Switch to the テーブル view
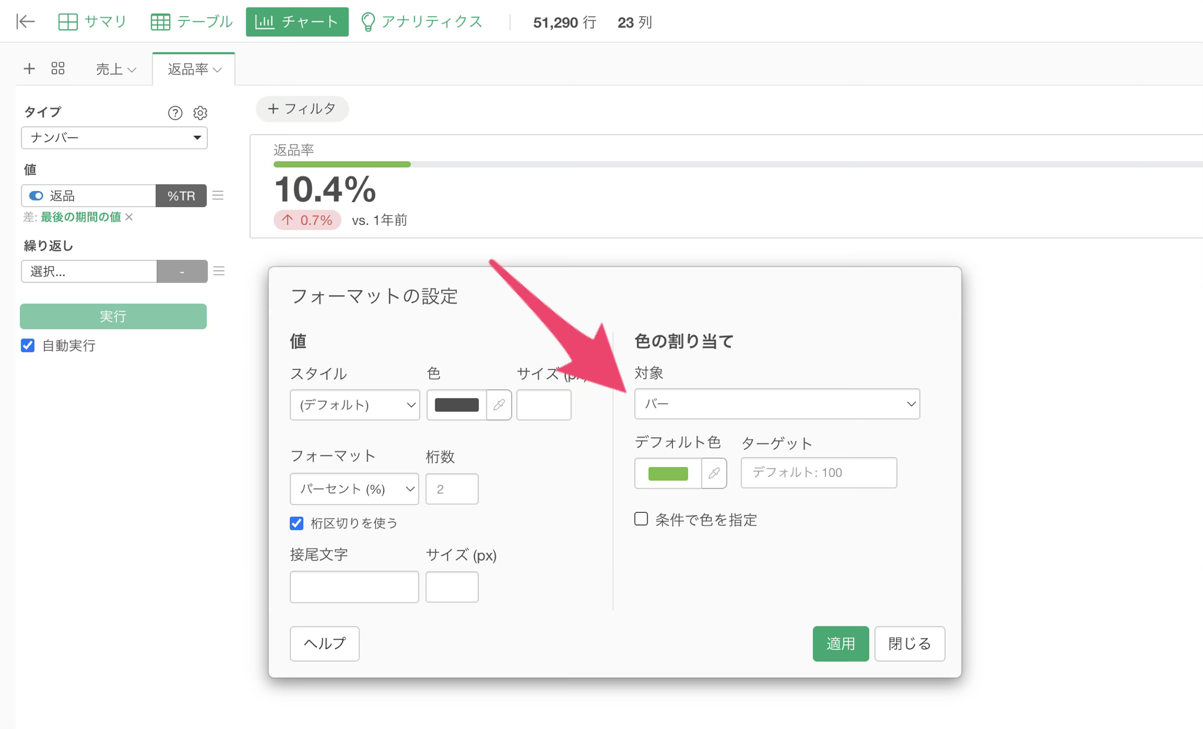Viewport: 1203px width, 729px height. (x=191, y=22)
